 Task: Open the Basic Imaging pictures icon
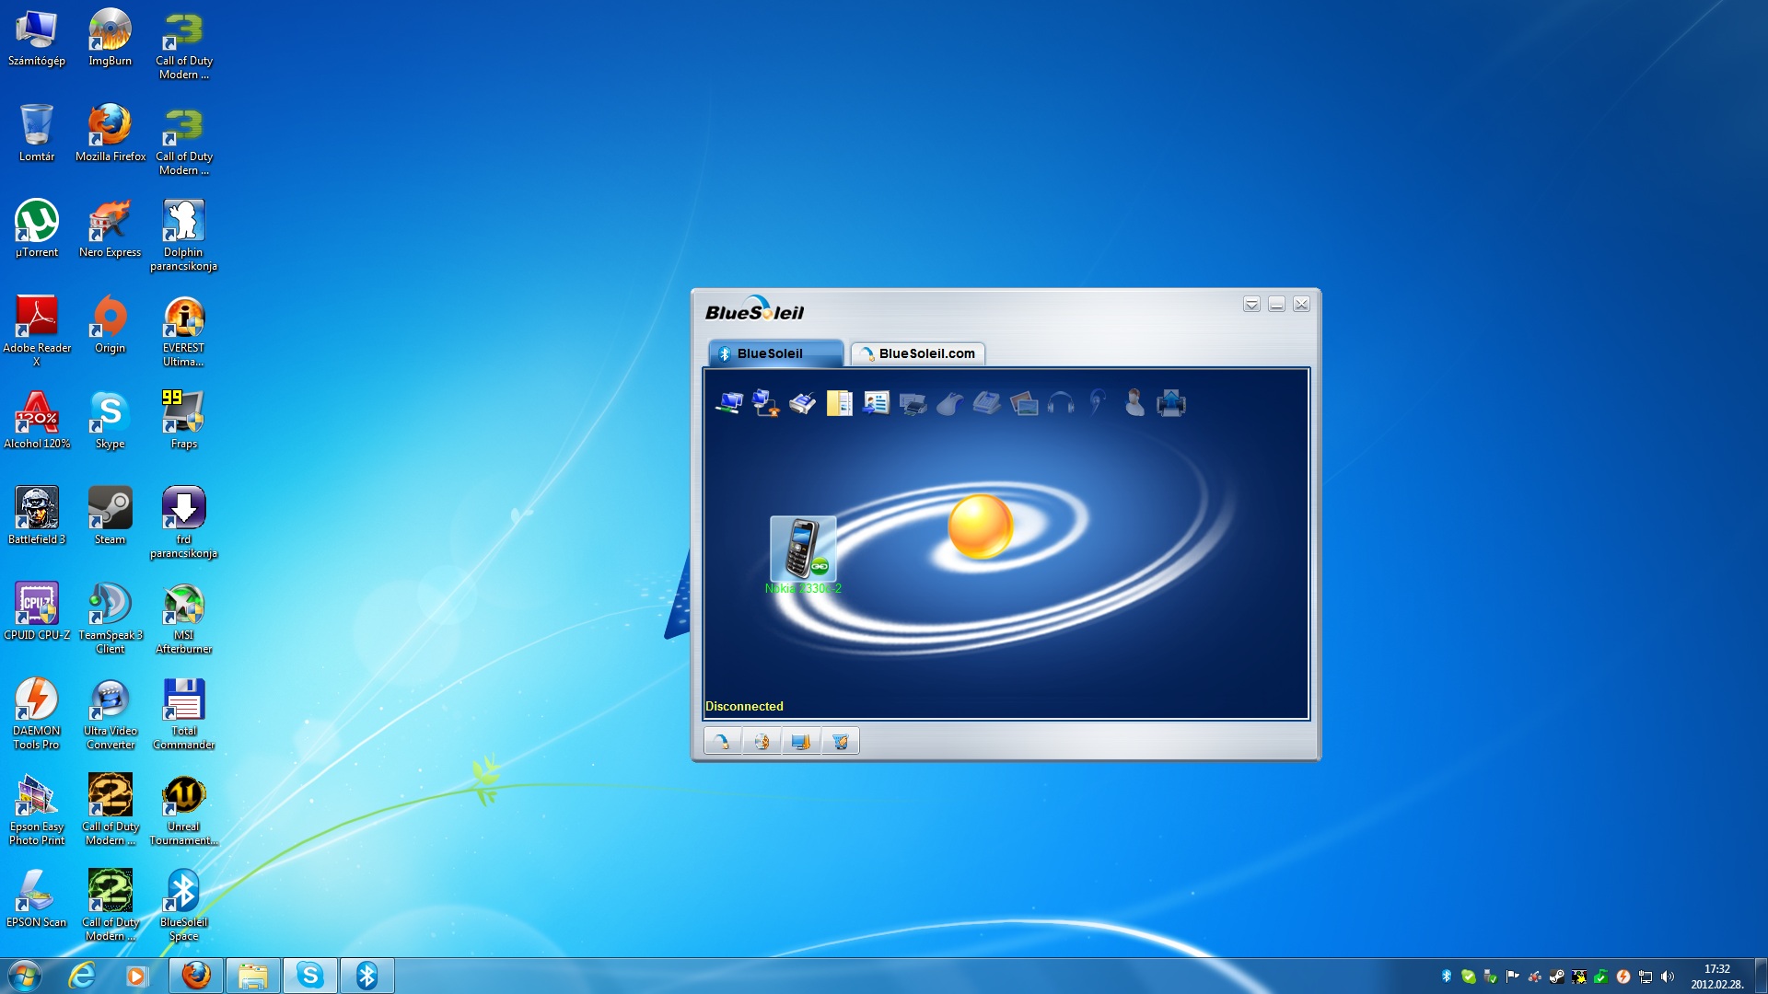coord(1023,403)
